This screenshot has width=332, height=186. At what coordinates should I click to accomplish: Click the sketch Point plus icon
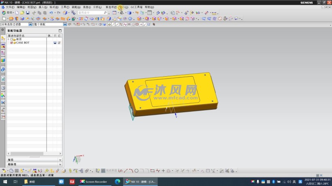click(163, 171)
